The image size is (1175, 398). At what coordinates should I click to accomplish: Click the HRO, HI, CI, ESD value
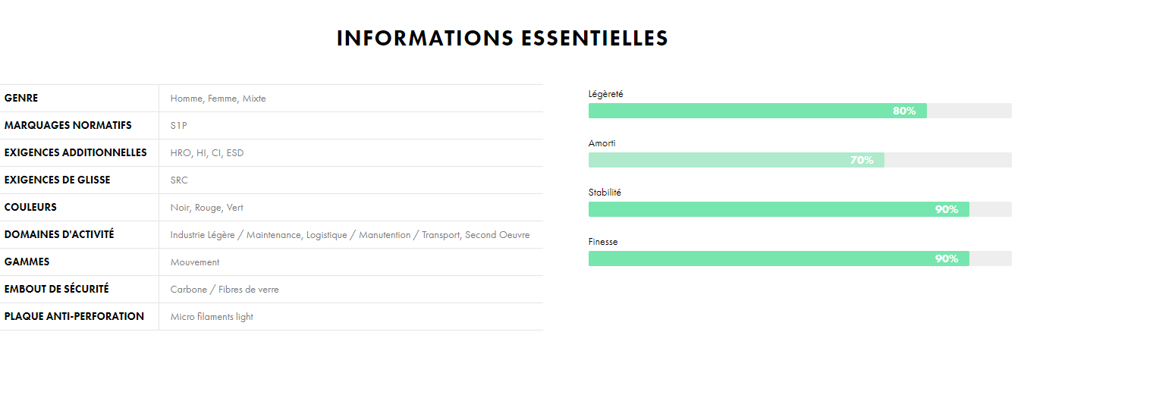pyautogui.click(x=207, y=153)
